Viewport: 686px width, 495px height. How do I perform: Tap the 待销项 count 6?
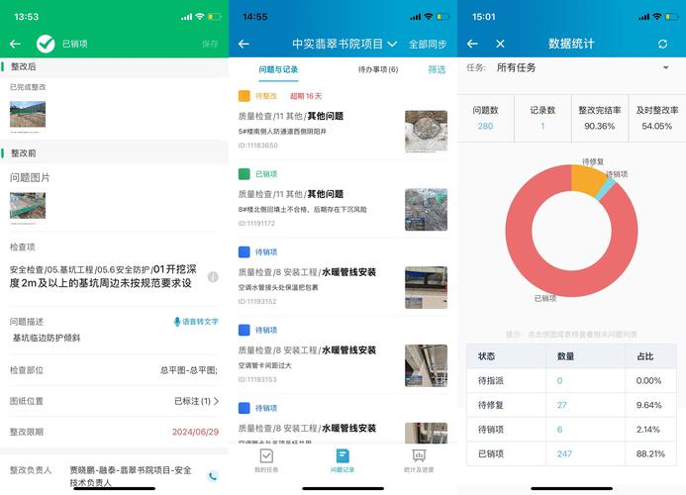559,430
